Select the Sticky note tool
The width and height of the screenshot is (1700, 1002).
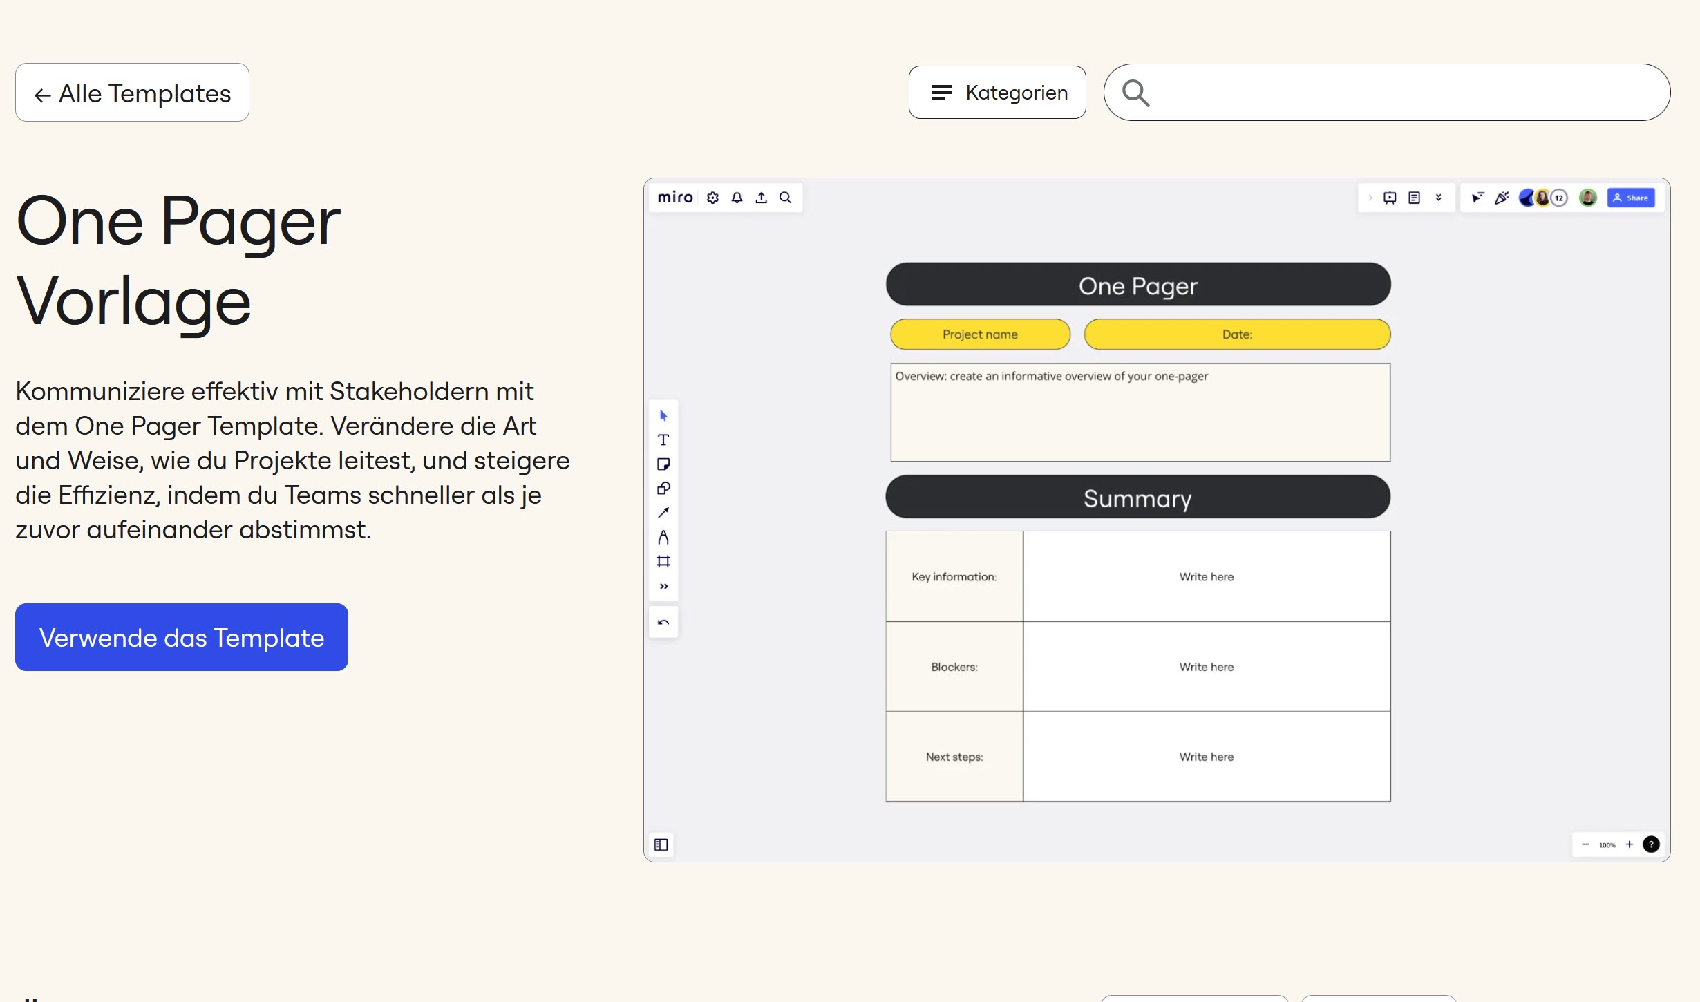pos(663,464)
